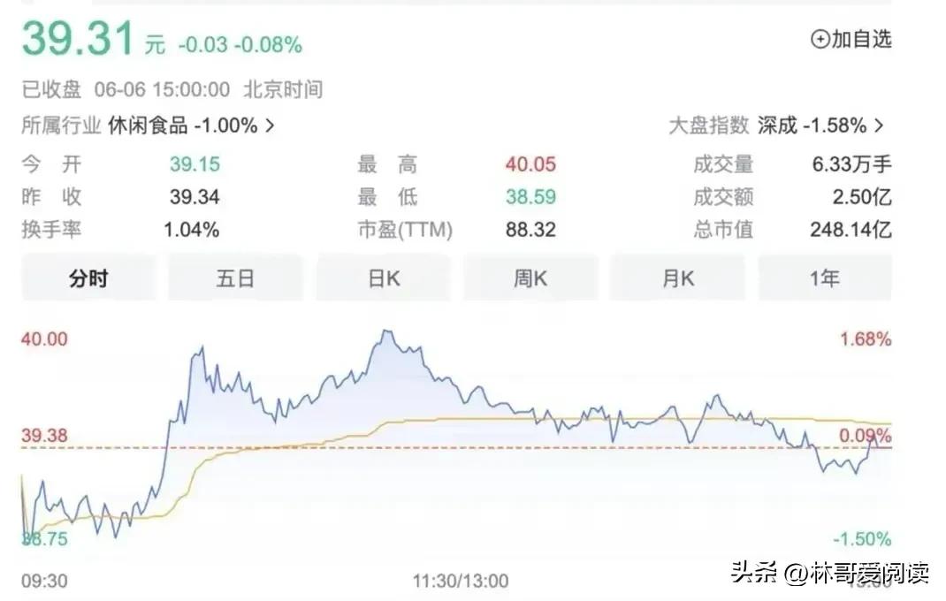Click the chevron next to 休闲食品
This screenshot has width=946, height=601.
point(268,126)
